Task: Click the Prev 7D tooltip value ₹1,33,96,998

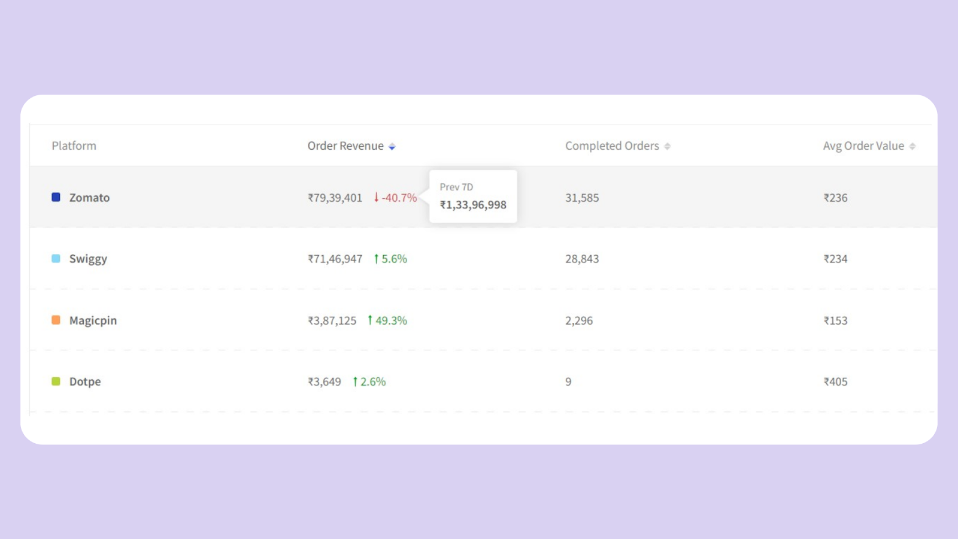Action: [x=473, y=205]
